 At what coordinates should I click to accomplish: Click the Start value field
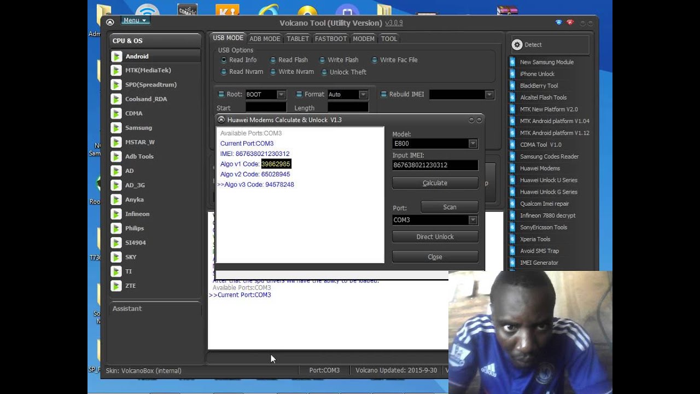266,108
